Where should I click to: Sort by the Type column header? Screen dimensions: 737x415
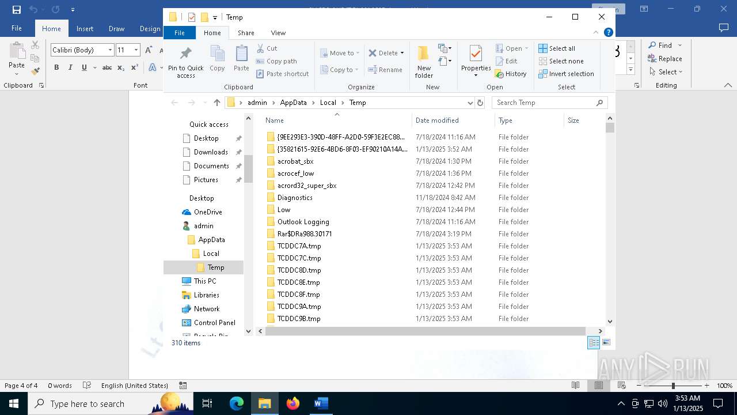tap(529, 120)
